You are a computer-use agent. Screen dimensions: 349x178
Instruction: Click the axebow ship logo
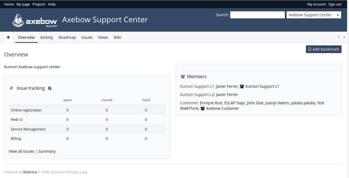pos(18,20)
